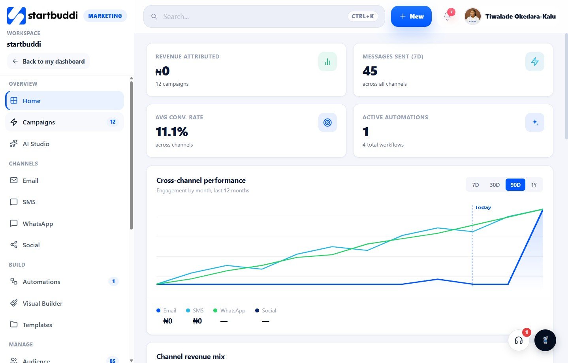Screen dimensions: 568x363
Task: Open the assistant chatbot button
Action: point(545,340)
